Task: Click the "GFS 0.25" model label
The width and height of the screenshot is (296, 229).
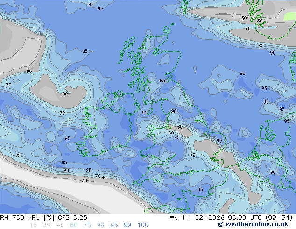Action: [x=72, y=218]
